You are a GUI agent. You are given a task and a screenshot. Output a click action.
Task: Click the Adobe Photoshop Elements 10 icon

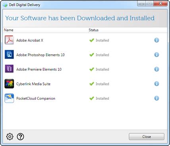(x=9, y=55)
